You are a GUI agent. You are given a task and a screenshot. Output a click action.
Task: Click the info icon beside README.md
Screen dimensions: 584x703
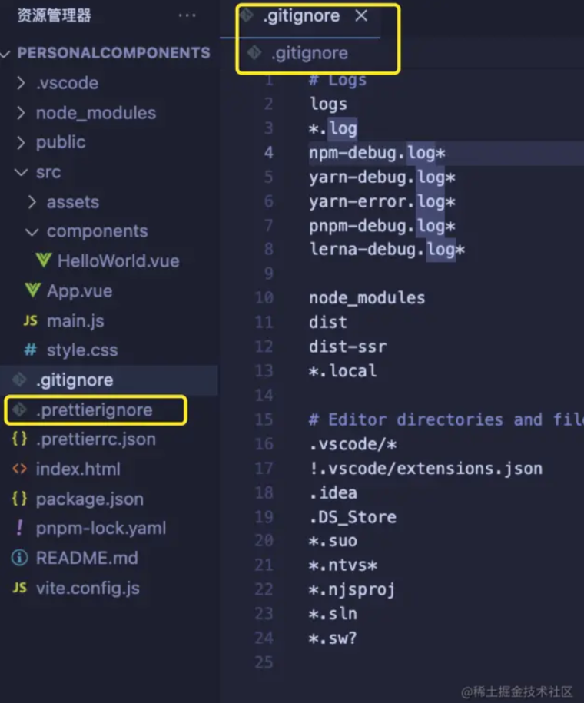(20, 559)
